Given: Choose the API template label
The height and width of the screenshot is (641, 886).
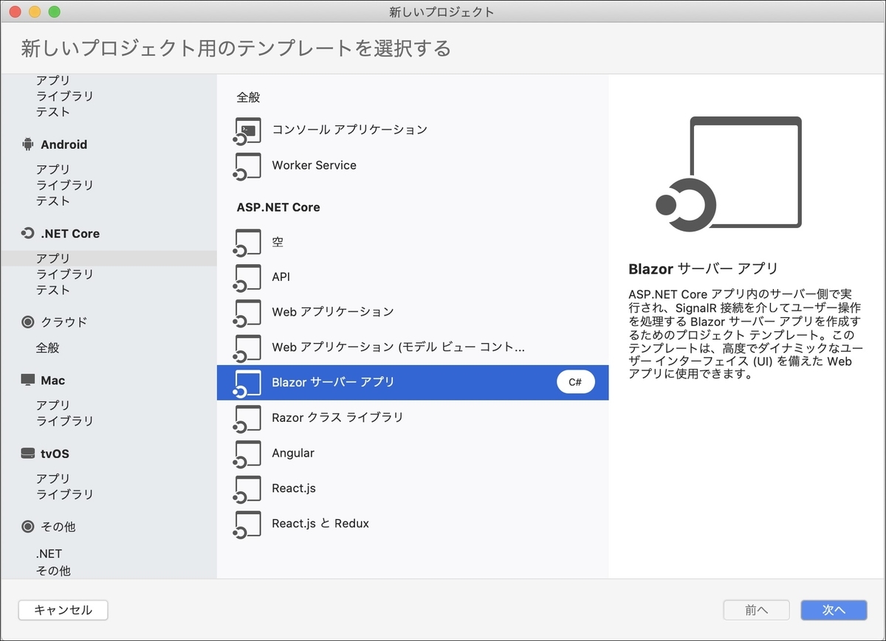Looking at the screenshot, I should pos(281,277).
